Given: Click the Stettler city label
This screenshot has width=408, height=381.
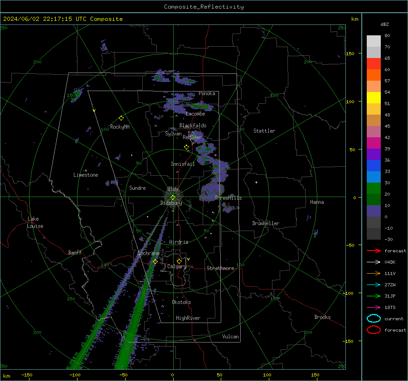Looking at the screenshot, I should tap(264, 131).
